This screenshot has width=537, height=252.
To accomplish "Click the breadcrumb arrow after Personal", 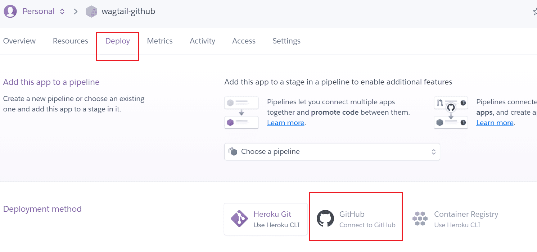I will click(76, 11).
